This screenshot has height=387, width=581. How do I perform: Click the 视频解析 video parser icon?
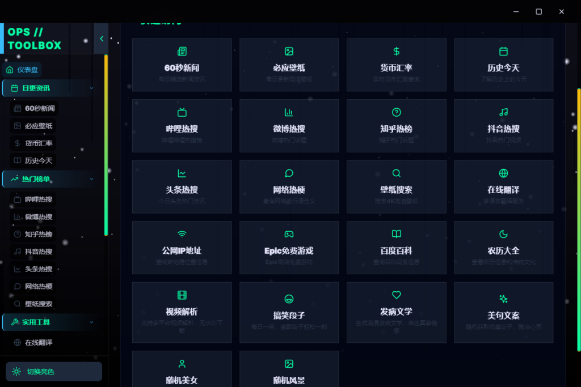[x=182, y=312]
